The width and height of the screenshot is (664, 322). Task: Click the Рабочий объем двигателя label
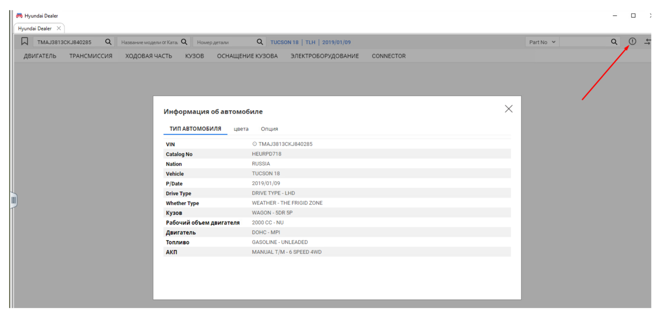(x=203, y=223)
